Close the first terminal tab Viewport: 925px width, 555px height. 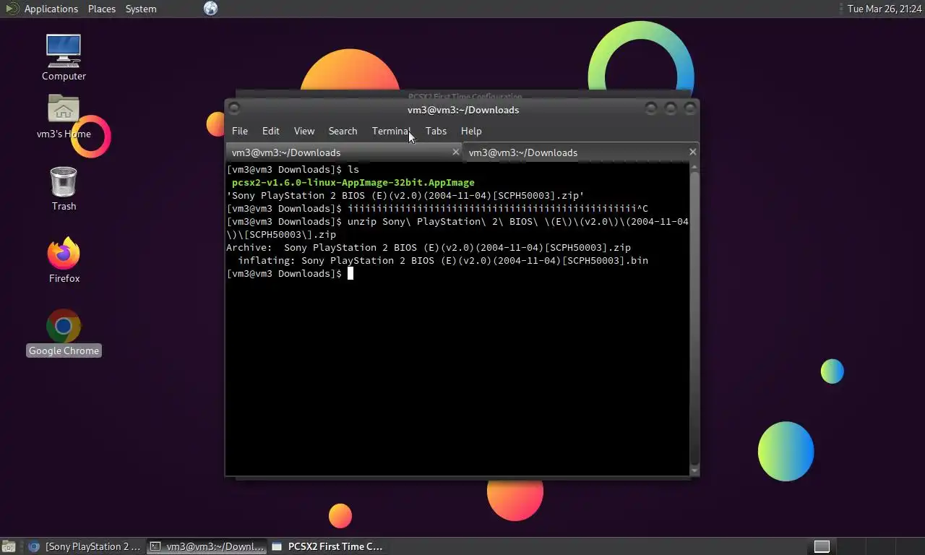tap(455, 152)
